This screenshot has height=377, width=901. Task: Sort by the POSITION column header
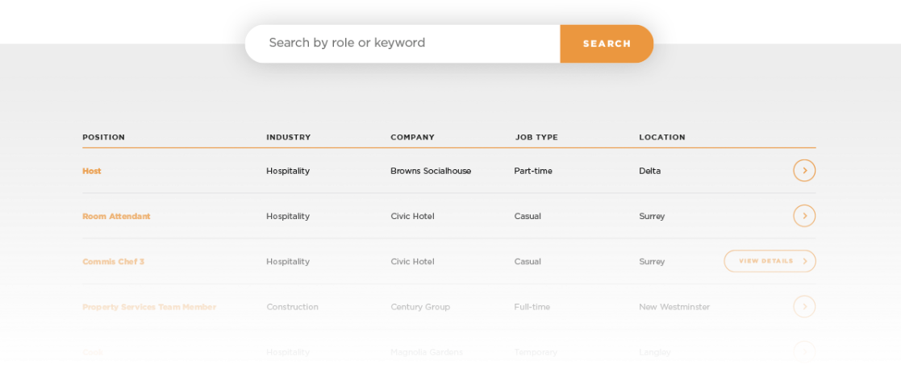[x=103, y=137]
